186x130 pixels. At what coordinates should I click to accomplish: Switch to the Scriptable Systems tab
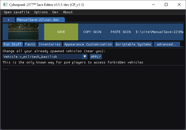[133, 44]
